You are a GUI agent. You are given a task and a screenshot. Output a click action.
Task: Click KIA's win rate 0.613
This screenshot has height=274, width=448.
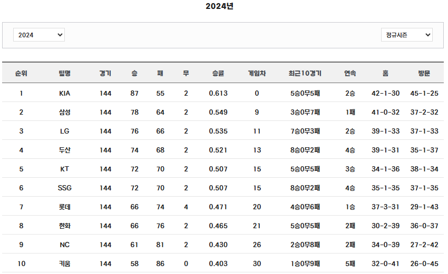(218, 93)
